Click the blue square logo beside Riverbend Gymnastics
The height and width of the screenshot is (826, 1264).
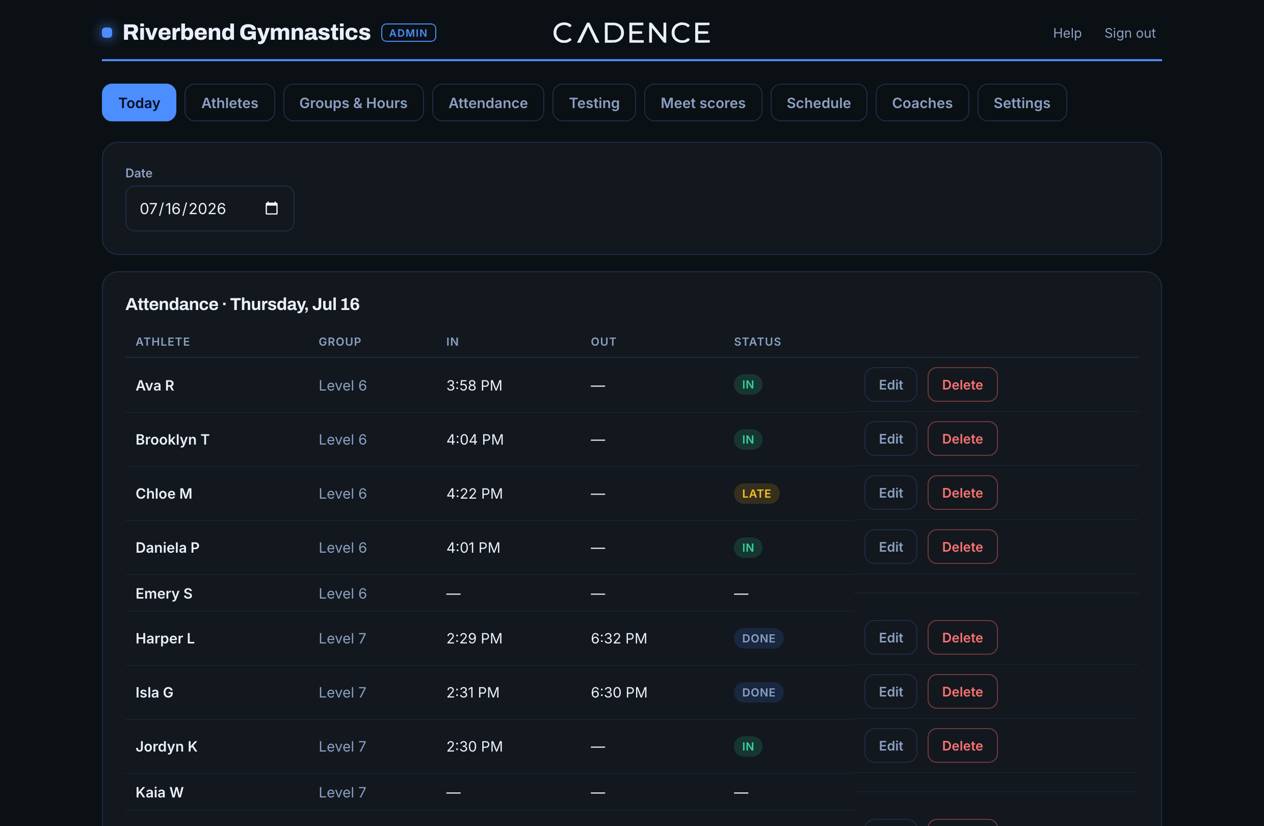pos(107,33)
